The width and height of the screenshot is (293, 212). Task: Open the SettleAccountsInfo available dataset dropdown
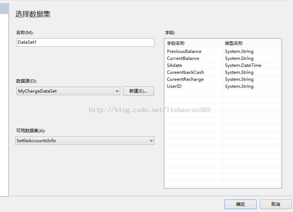[85, 140]
